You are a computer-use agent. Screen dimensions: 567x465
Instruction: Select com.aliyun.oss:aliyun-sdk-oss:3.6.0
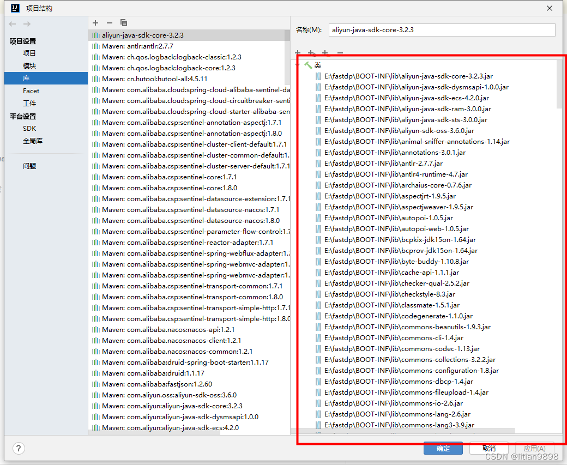click(190, 395)
